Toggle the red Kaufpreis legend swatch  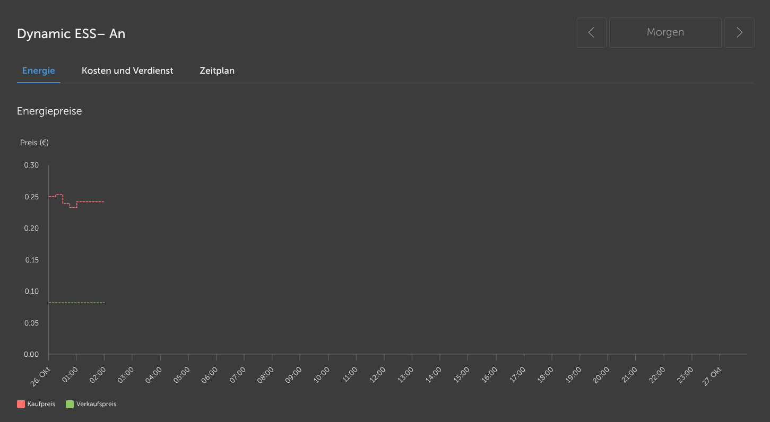click(21, 405)
